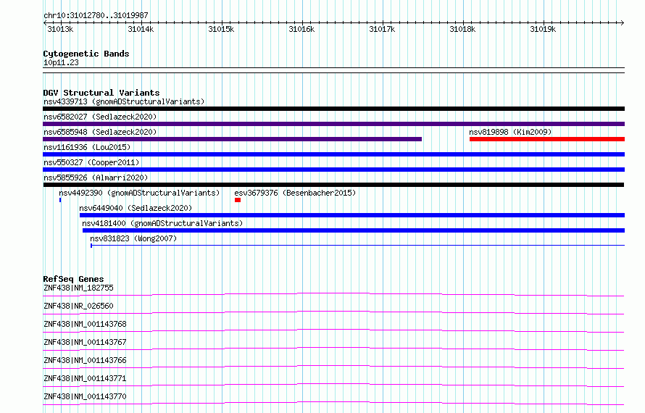Click the right arrowhead of the ruler
The width and height of the screenshot is (645, 413).
click(x=623, y=23)
